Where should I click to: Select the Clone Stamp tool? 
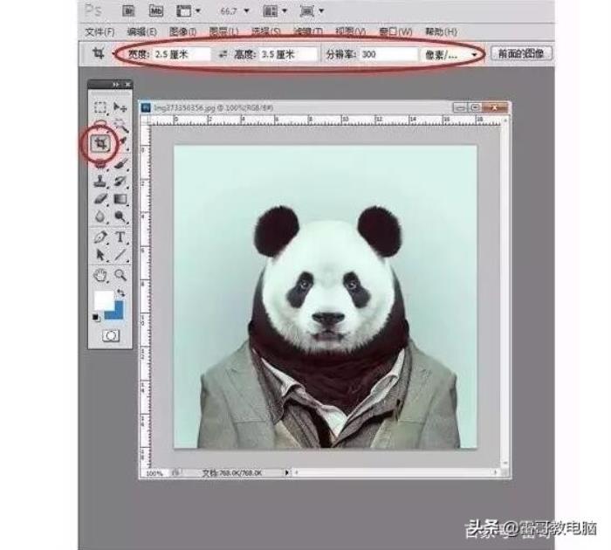(x=101, y=182)
